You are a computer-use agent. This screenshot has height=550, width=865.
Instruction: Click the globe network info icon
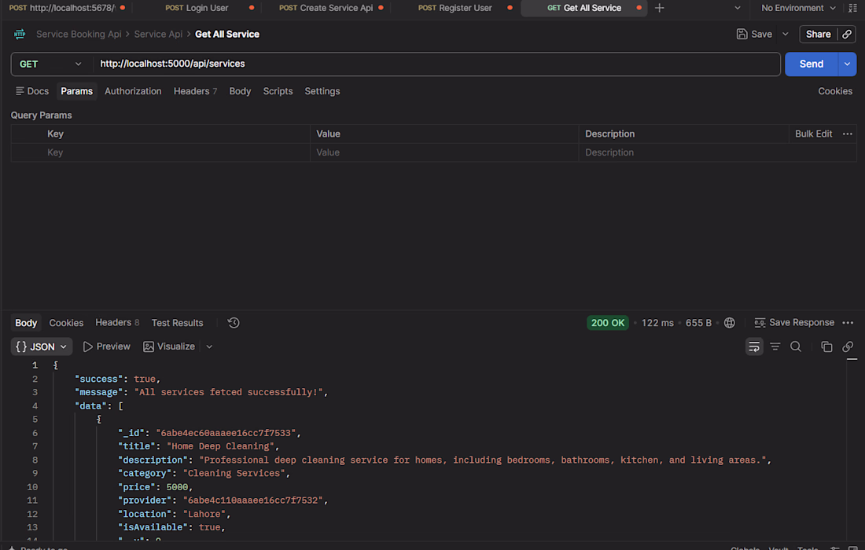pyautogui.click(x=729, y=323)
